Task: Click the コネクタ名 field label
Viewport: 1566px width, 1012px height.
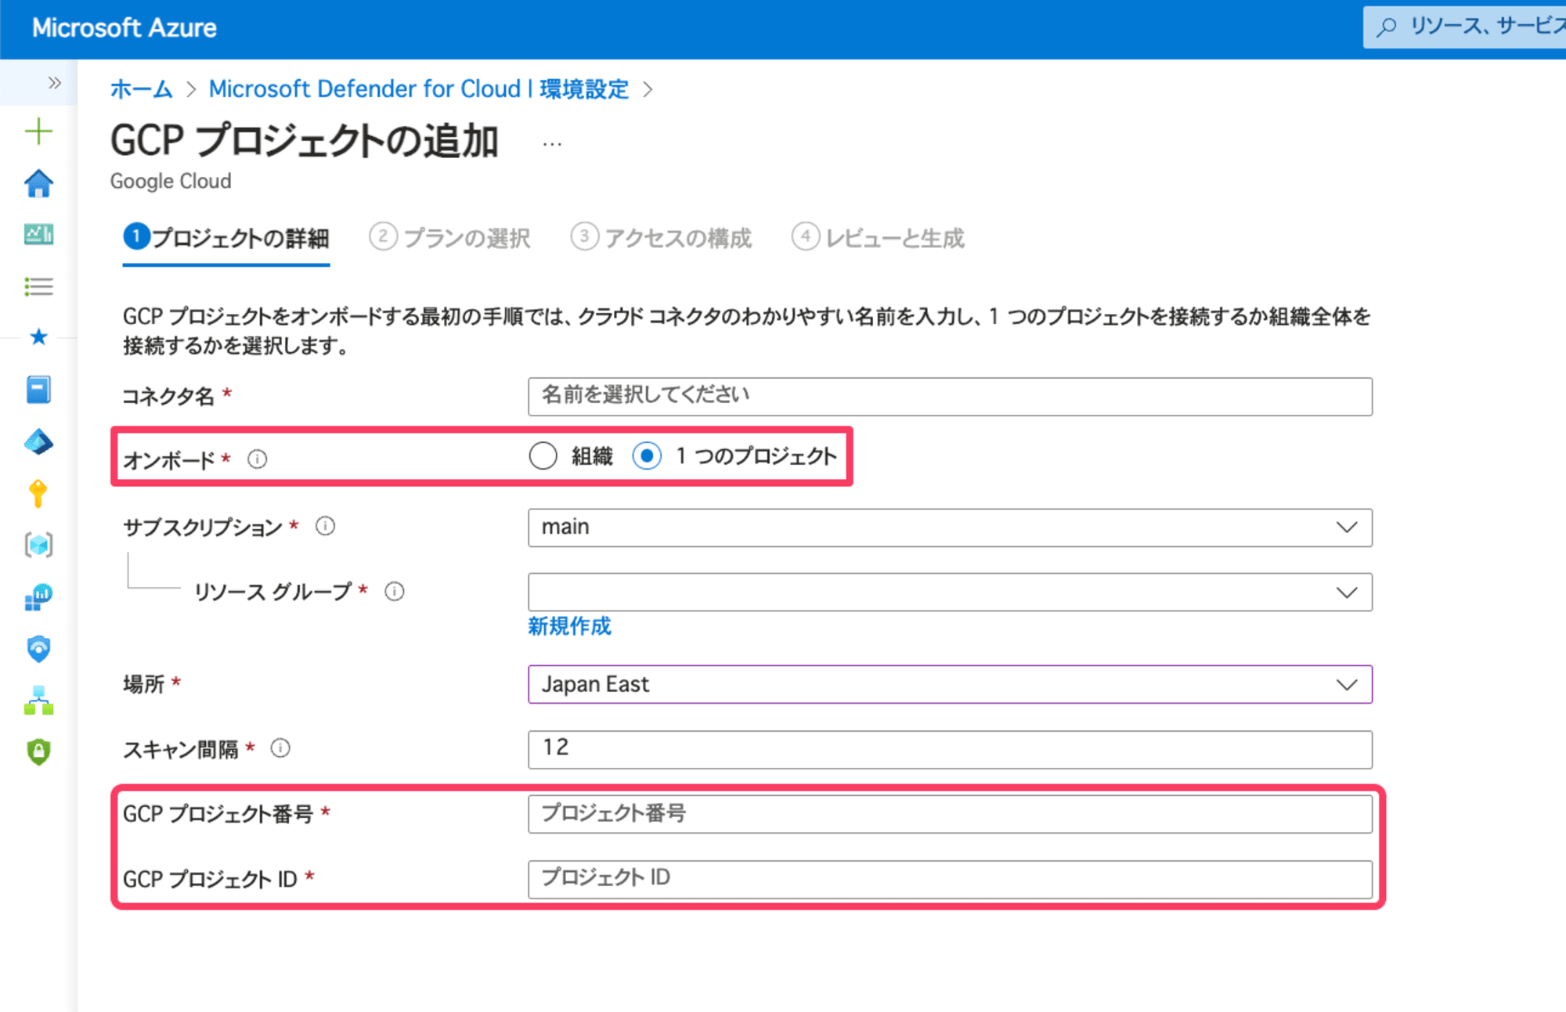Action: click(x=168, y=397)
